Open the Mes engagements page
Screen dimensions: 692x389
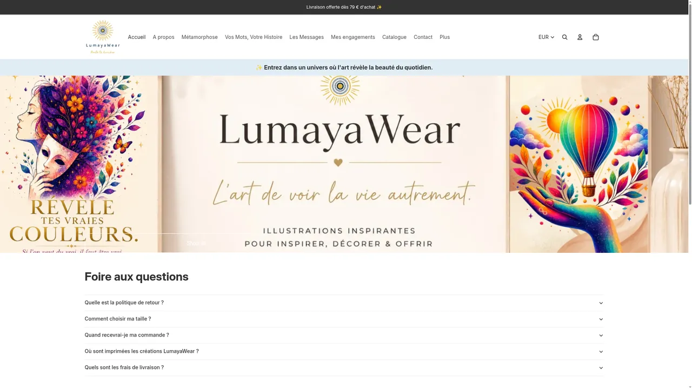[352, 37]
